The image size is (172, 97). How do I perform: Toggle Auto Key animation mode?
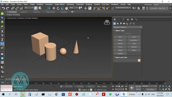point(138,86)
